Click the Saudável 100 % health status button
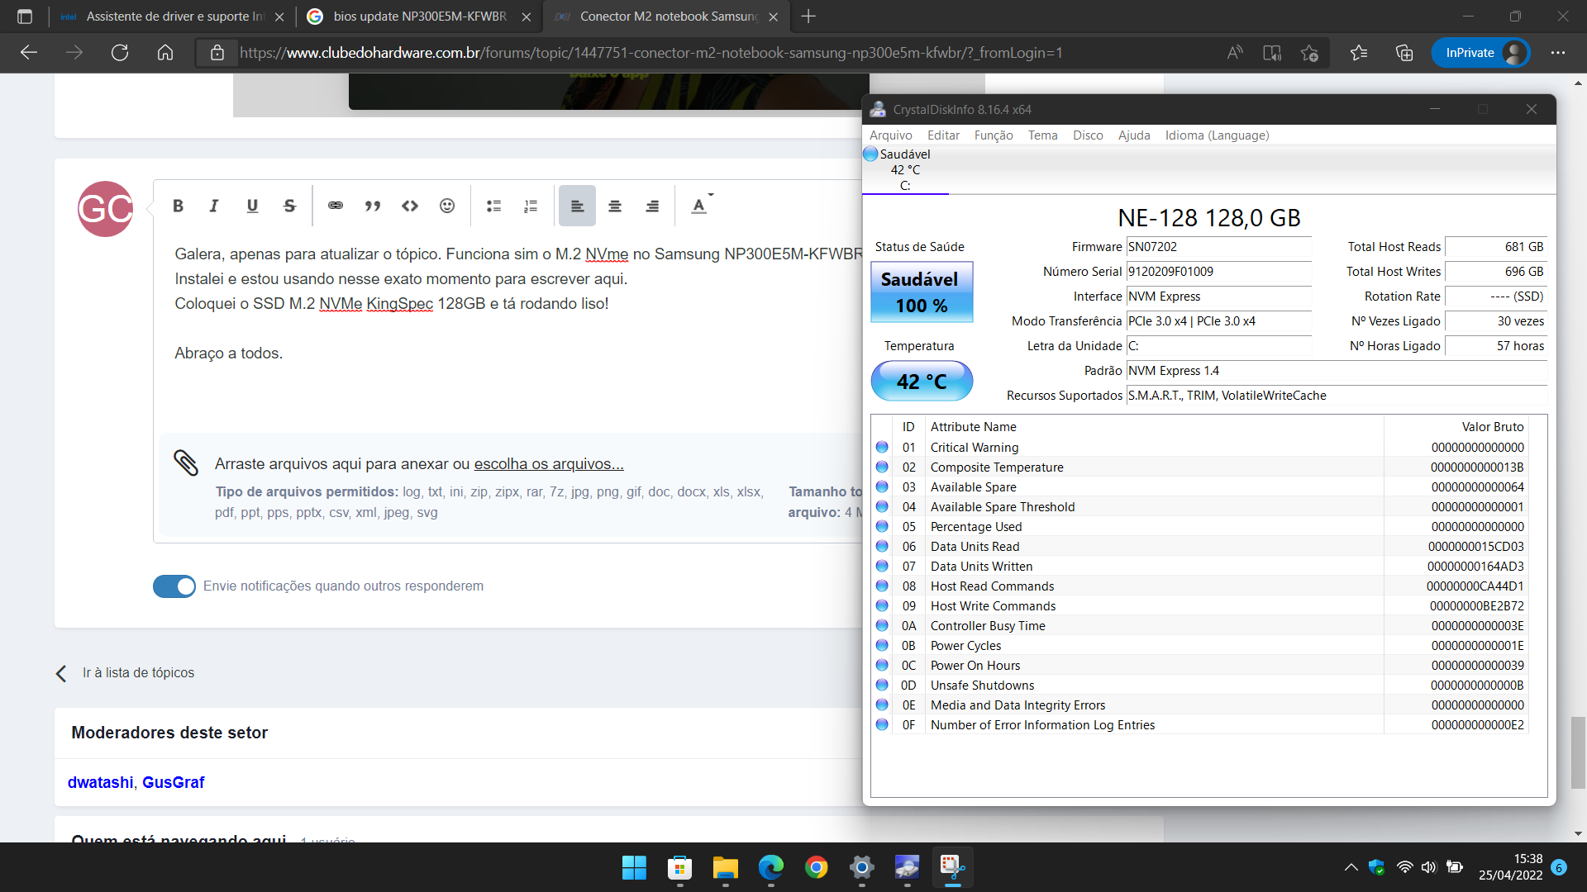The width and height of the screenshot is (1587, 892). click(x=922, y=292)
